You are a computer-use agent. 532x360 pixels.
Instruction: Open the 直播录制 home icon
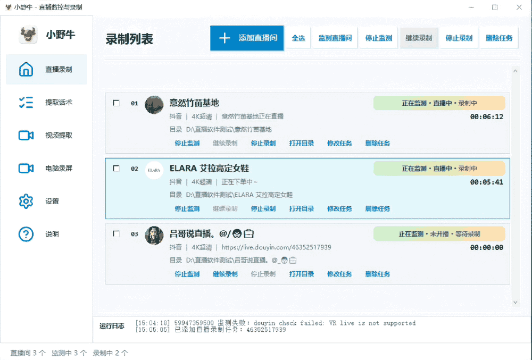(26, 69)
